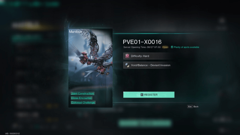
Task: Go back using the Back label
Action: click(196, 107)
